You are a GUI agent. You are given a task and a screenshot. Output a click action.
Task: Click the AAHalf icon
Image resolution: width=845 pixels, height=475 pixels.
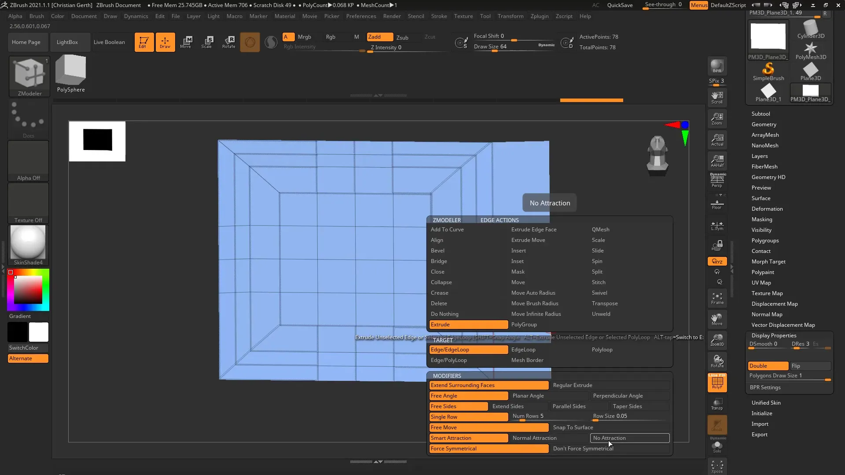tap(717, 161)
